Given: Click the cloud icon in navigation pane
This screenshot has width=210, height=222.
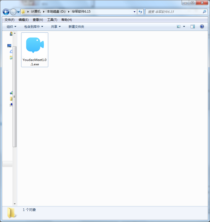Looking at the screenshot, I should click(x=11, y=51).
